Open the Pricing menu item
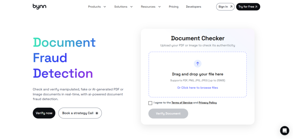Viewport: 293px width, 139px height. pyautogui.click(x=173, y=7)
